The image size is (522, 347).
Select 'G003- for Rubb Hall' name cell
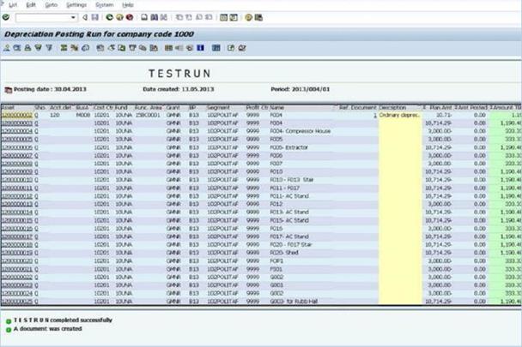coord(294,302)
